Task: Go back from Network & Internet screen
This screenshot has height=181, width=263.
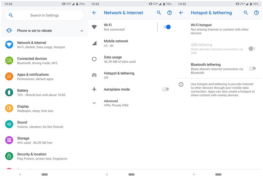Action: (94, 12)
